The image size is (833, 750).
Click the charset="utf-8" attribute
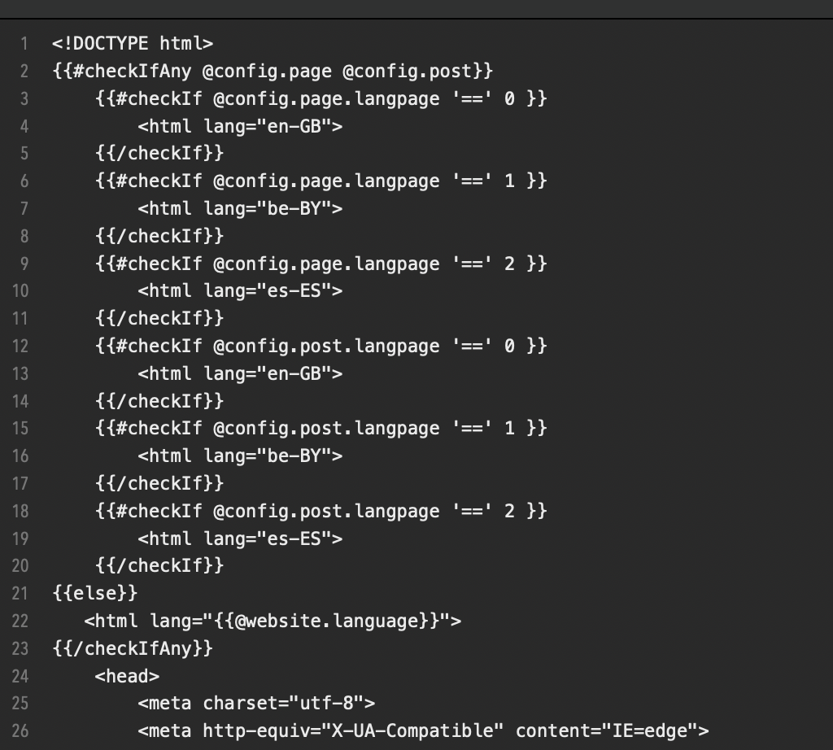pyautogui.click(x=288, y=703)
